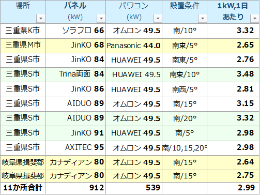Click the 南東/10° condition cell
The image size is (260, 195).
point(185,74)
